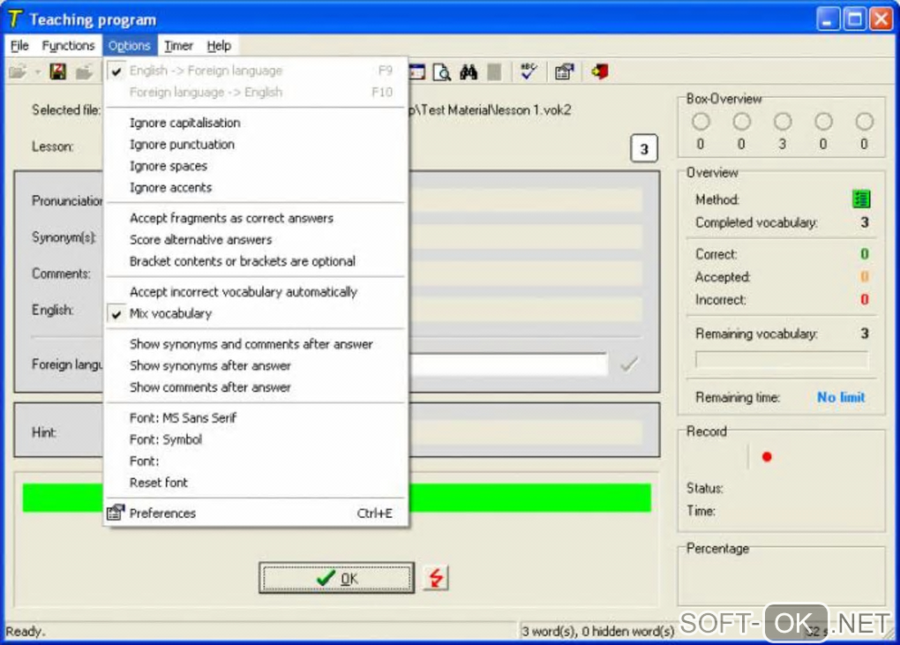
Task: Select Reset font
Action: pyautogui.click(x=256, y=483)
